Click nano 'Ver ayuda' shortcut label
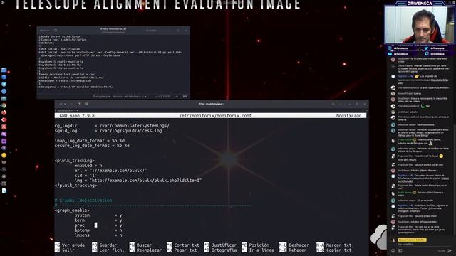 pyautogui.click(x=73, y=245)
